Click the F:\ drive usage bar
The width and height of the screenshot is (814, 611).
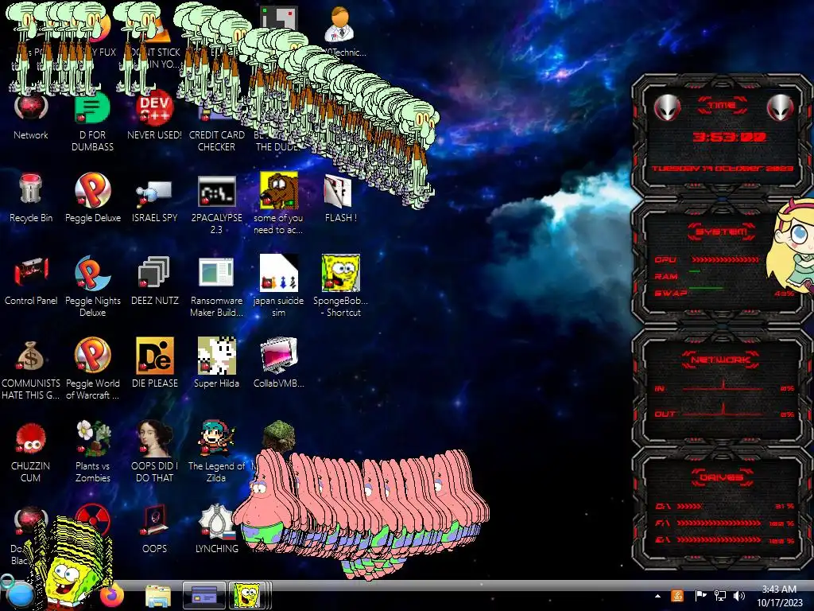719,523
